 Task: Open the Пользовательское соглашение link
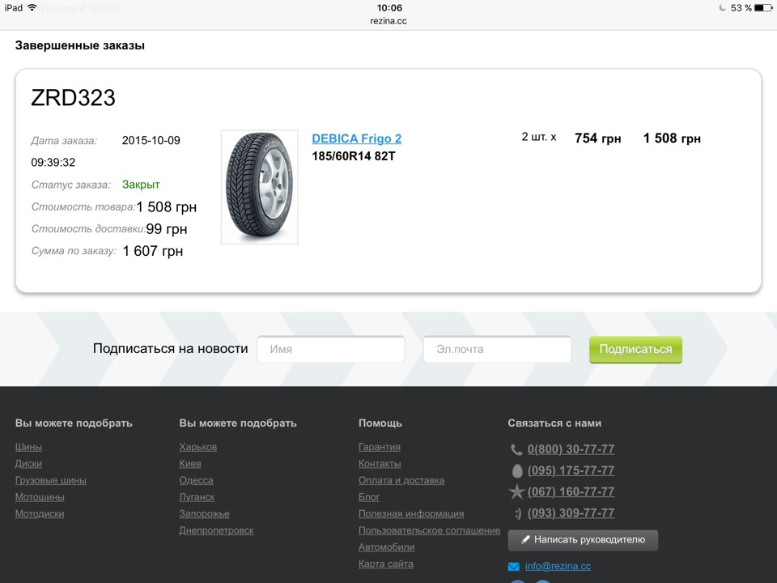[429, 530]
